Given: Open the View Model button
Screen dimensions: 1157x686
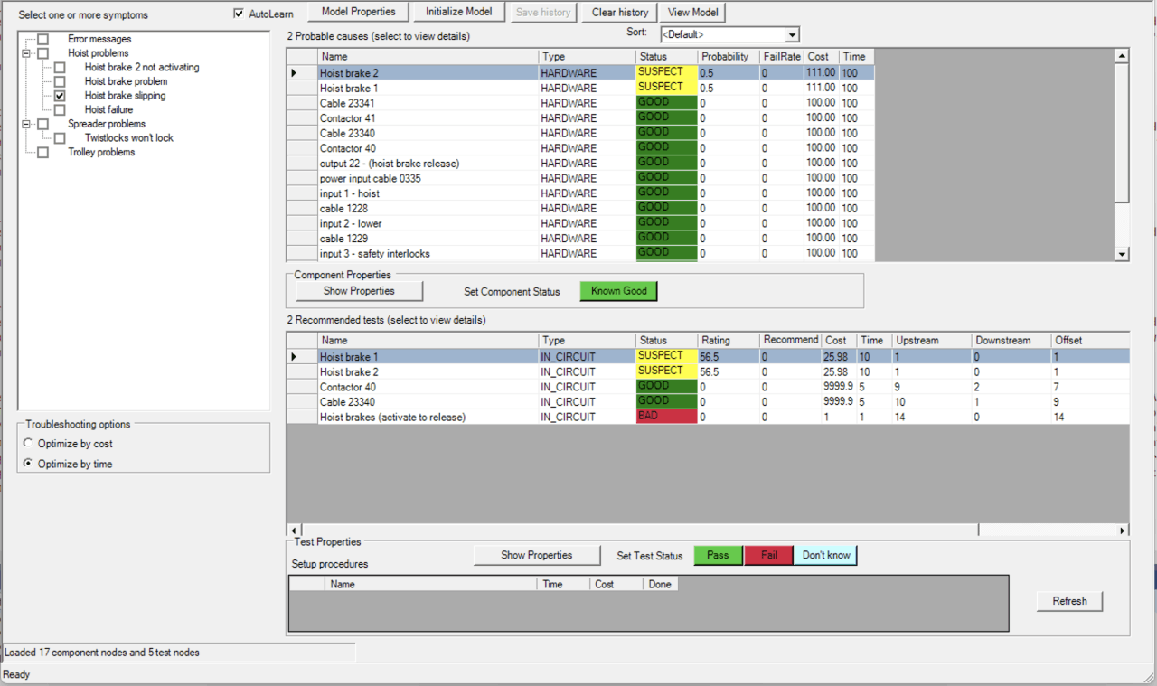Looking at the screenshot, I should (692, 13).
